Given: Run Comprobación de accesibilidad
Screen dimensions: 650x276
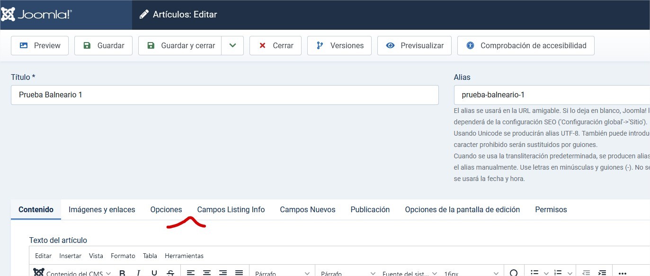Looking at the screenshot, I should (x=525, y=45).
